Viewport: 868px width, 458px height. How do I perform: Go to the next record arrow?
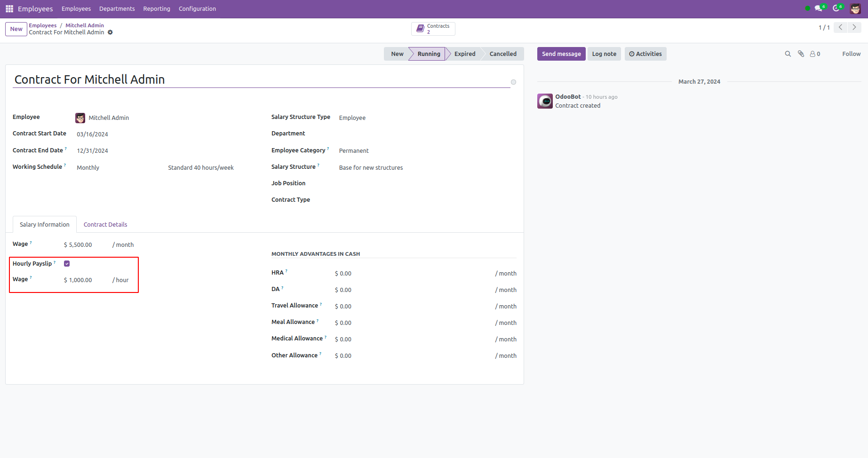point(854,27)
